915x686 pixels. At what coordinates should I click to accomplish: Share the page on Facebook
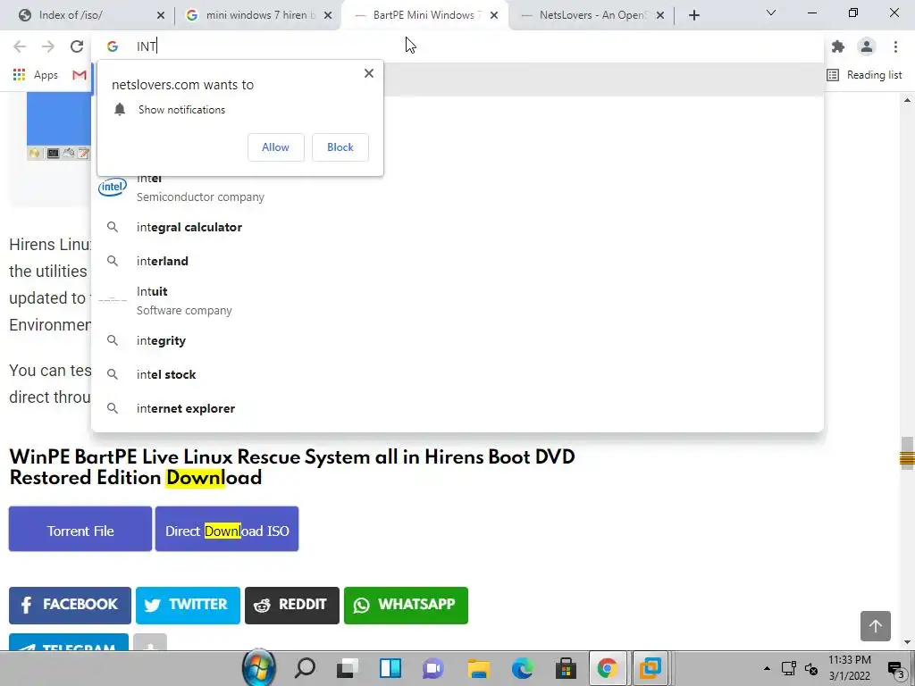point(70,606)
